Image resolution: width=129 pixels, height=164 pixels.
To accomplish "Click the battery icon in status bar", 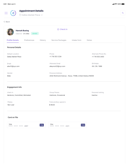I will (x=123, y=4).
